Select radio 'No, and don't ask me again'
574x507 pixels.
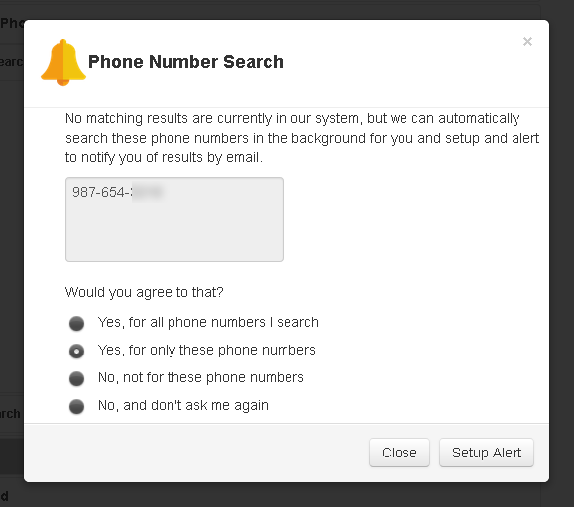[77, 406]
